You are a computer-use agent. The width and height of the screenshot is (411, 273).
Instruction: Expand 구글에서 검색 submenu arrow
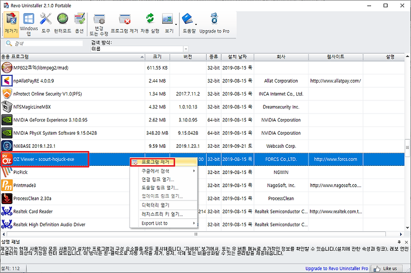click(194, 171)
